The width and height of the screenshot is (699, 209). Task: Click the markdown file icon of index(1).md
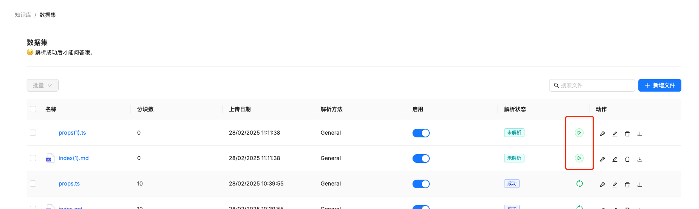click(x=50, y=158)
